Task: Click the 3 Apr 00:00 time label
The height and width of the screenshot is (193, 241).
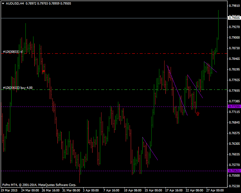Action: [91, 190]
